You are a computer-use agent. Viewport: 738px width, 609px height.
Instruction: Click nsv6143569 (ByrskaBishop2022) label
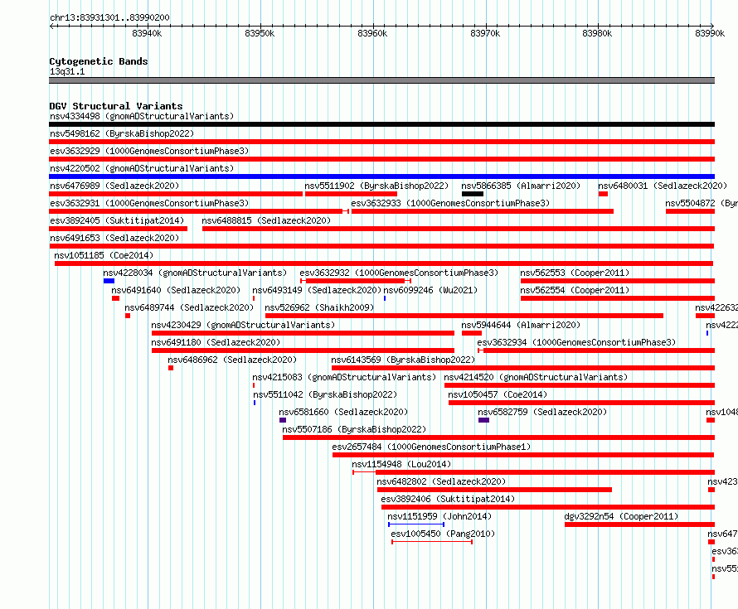tap(403, 360)
